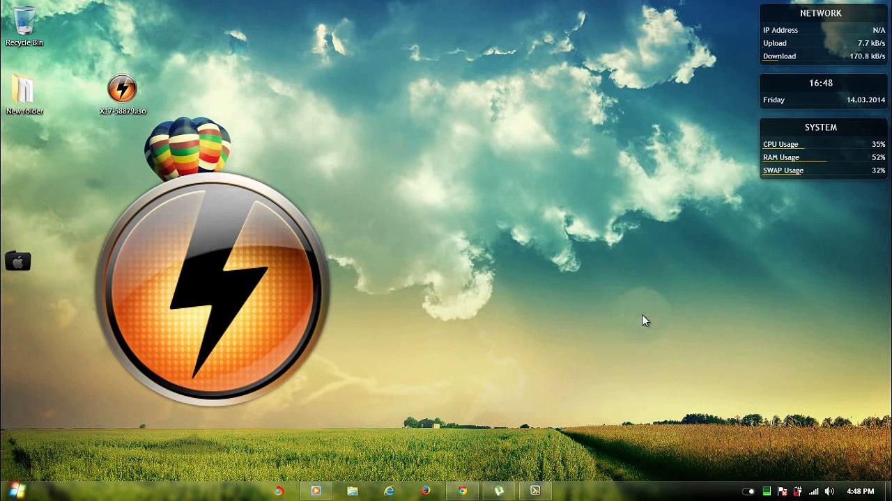The image size is (892, 501).
Task: Click the 16:48 clock widget
Action: coord(821,83)
